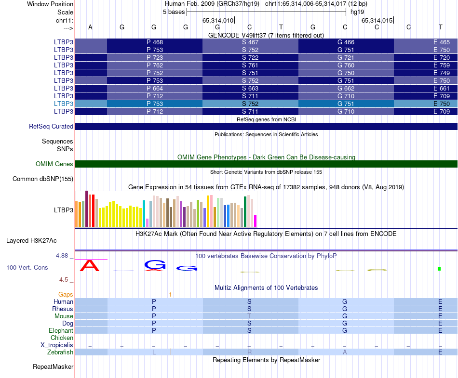
Task: Click the RepeatMasker track label
Action: click(x=53, y=366)
